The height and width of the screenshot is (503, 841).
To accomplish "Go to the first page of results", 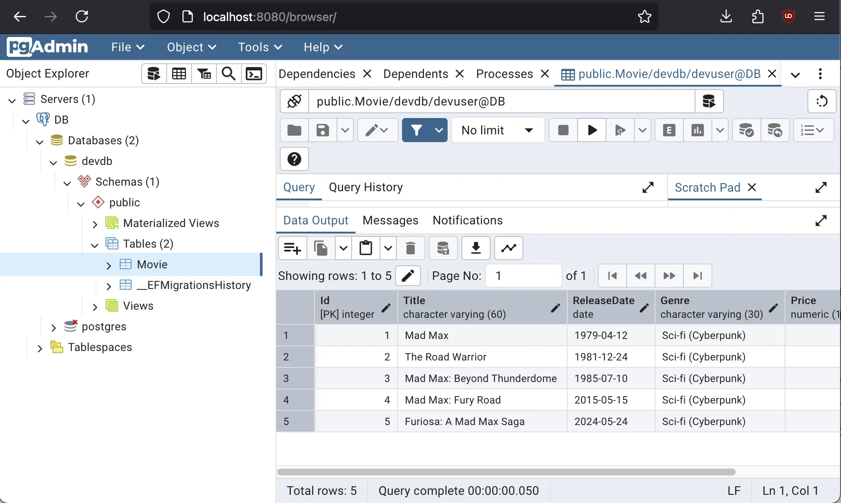I will 612,276.
